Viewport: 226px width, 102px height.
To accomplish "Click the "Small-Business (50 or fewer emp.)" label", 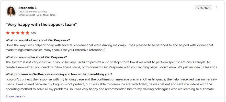I will [37, 15].
